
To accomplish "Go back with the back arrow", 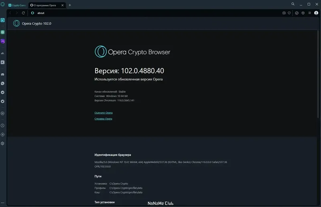I will [x=10, y=13].
